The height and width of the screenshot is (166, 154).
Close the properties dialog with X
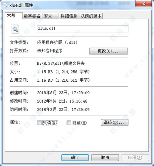pos(143,4)
